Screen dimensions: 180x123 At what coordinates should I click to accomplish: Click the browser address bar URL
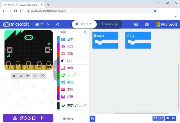pyautogui.click(x=48, y=11)
